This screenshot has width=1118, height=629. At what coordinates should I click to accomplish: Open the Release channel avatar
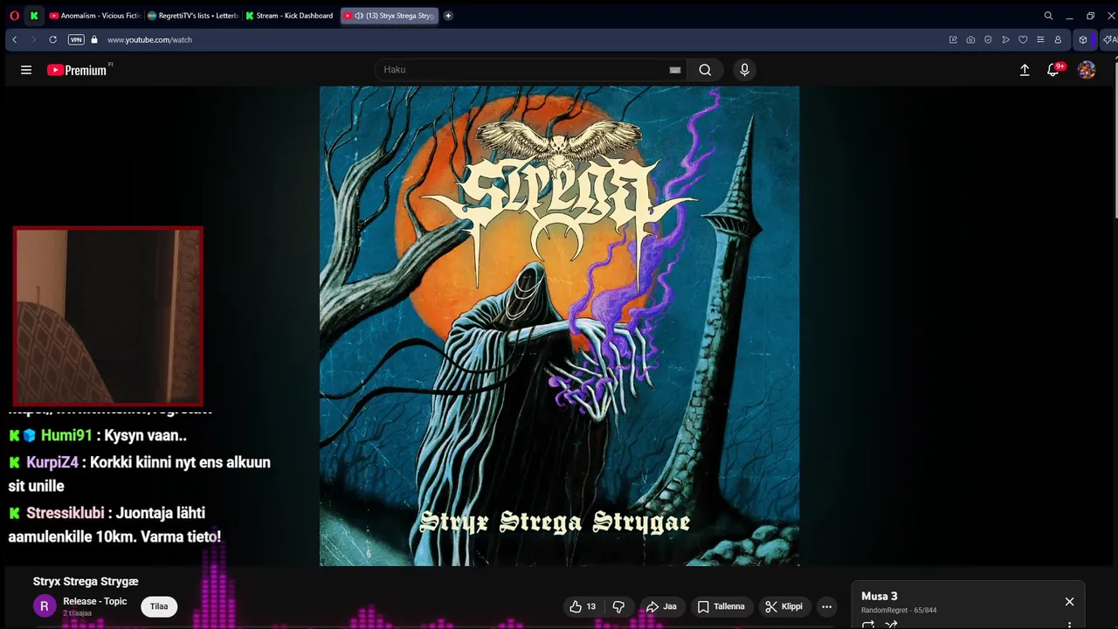(x=45, y=606)
